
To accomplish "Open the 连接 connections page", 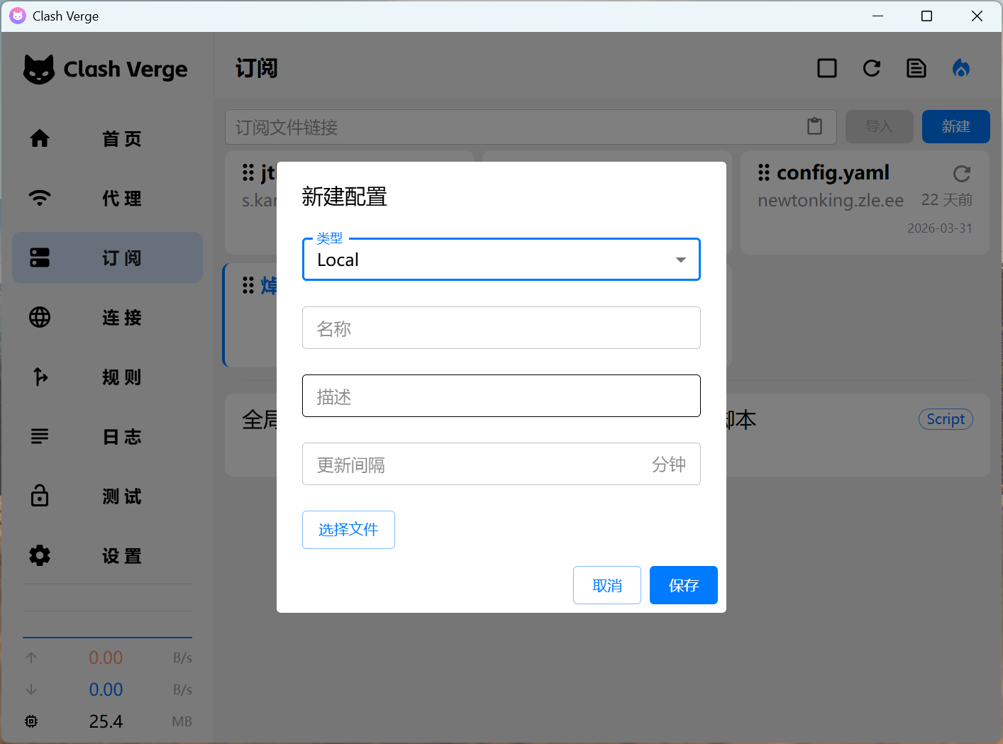I will [108, 317].
